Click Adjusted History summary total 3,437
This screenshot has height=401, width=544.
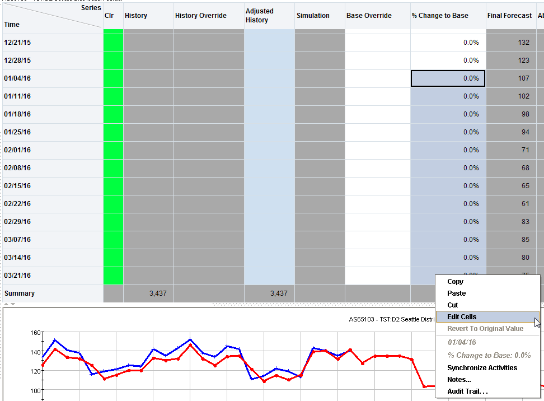tap(270, 293)
